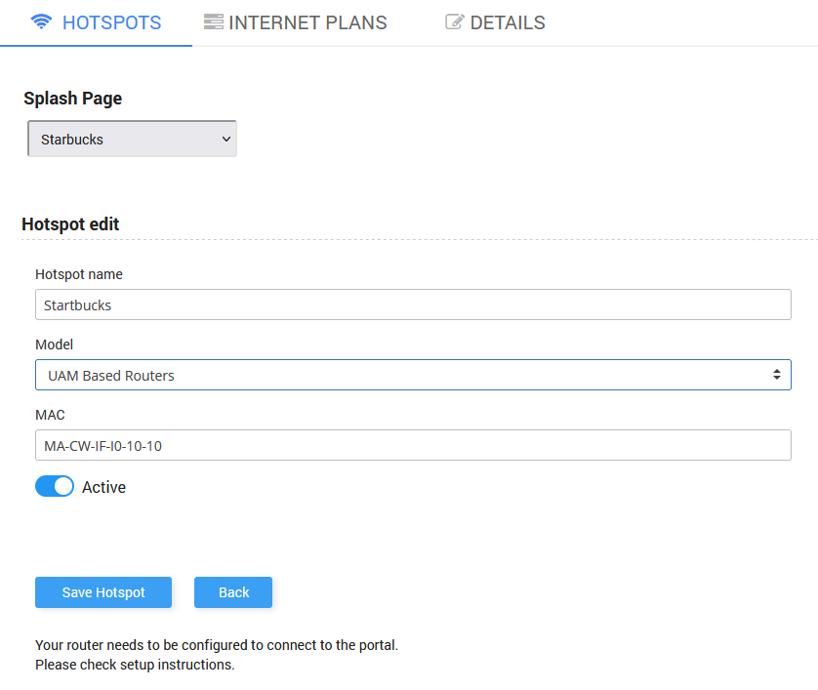
Task: Click the Active label beside the switch
Action: click(103, 487)
